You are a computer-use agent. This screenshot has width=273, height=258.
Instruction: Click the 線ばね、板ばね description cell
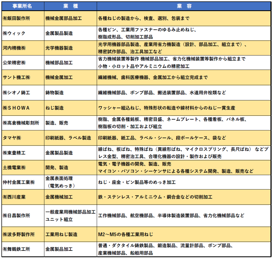pyautogui.click(x=184, y=153)
